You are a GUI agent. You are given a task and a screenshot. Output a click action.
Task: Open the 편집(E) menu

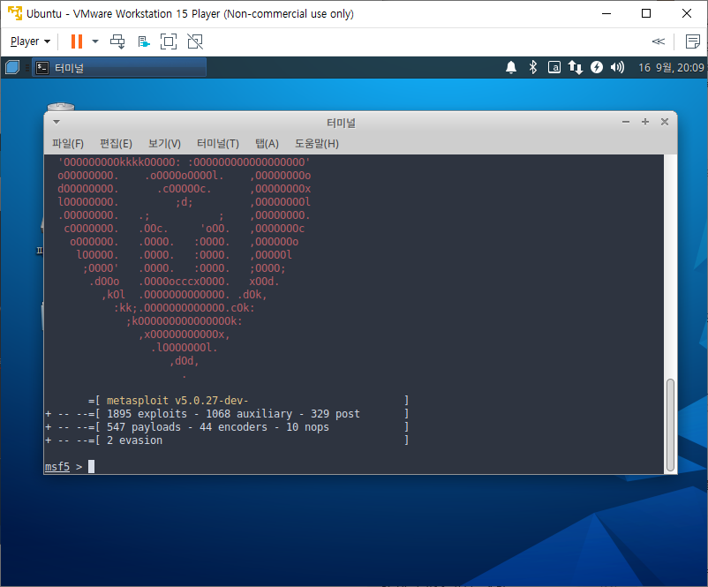click(x=116, y=144)
